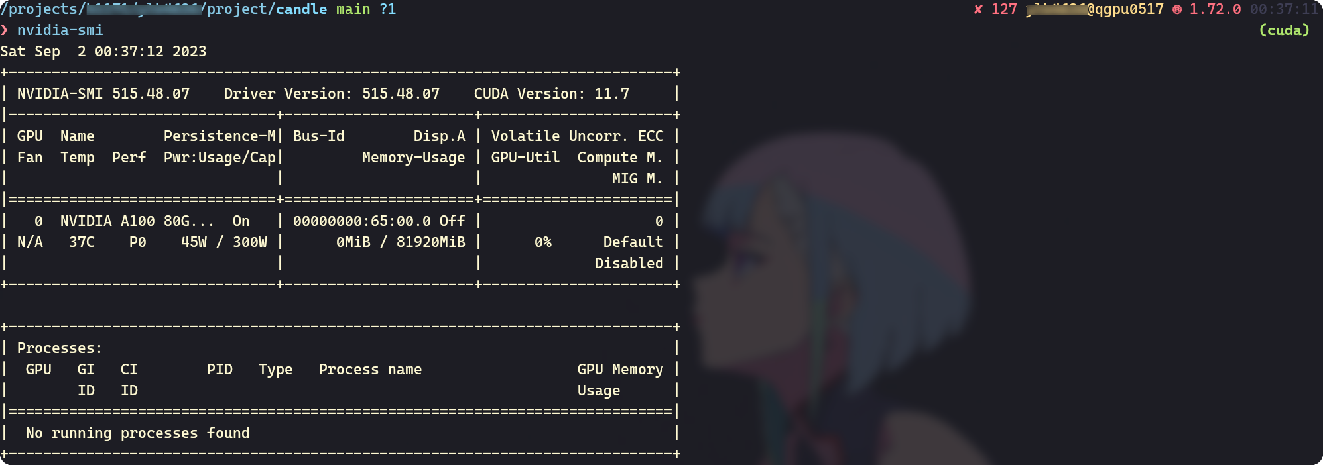Click the Rust version 1.72.0 text
Image resolution: width=1323 pixels, height=465 pixels.
click(x=1215, y=9)
